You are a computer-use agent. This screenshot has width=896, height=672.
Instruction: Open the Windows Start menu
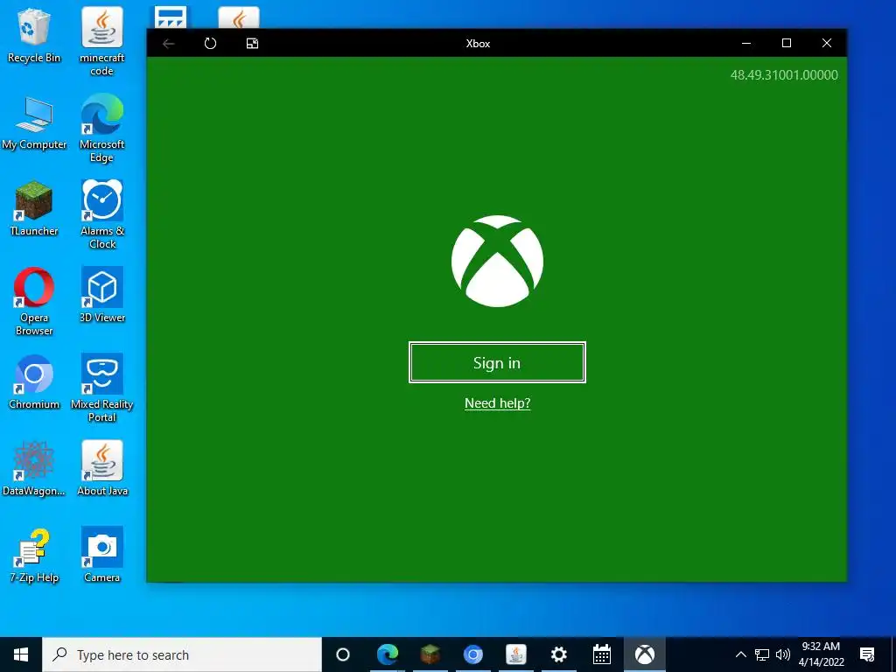coord(21,654)
